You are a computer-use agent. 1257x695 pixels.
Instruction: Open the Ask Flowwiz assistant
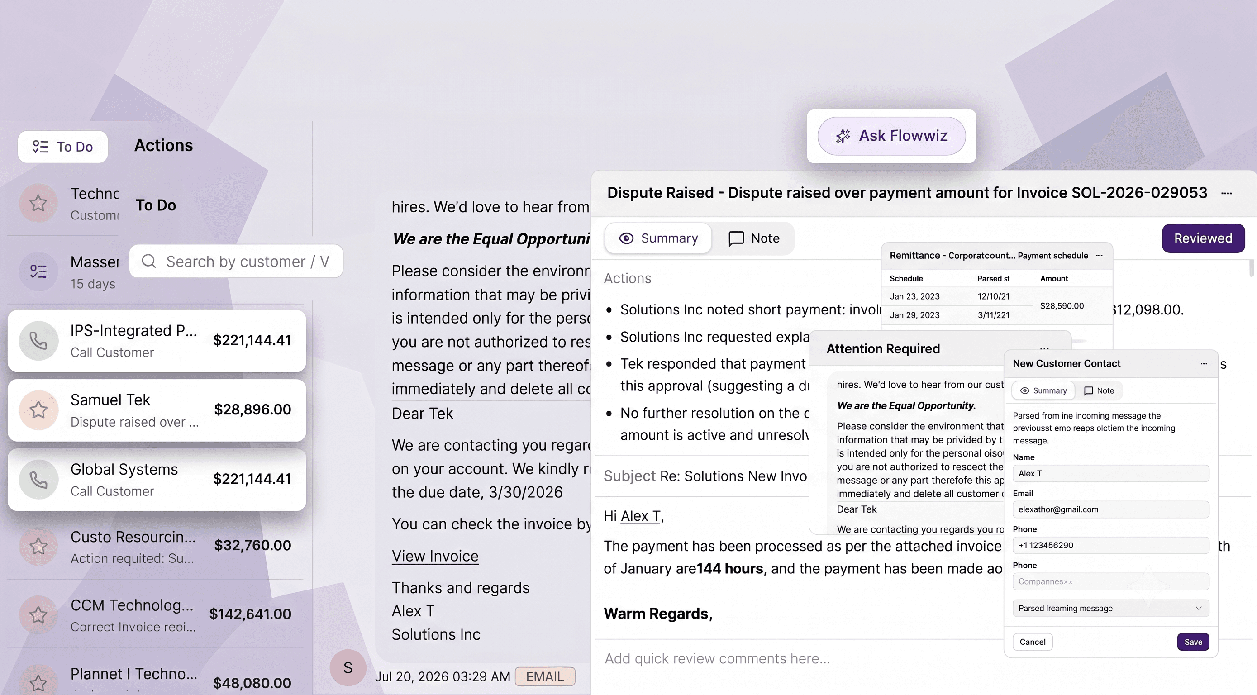[x=891, y=136]
